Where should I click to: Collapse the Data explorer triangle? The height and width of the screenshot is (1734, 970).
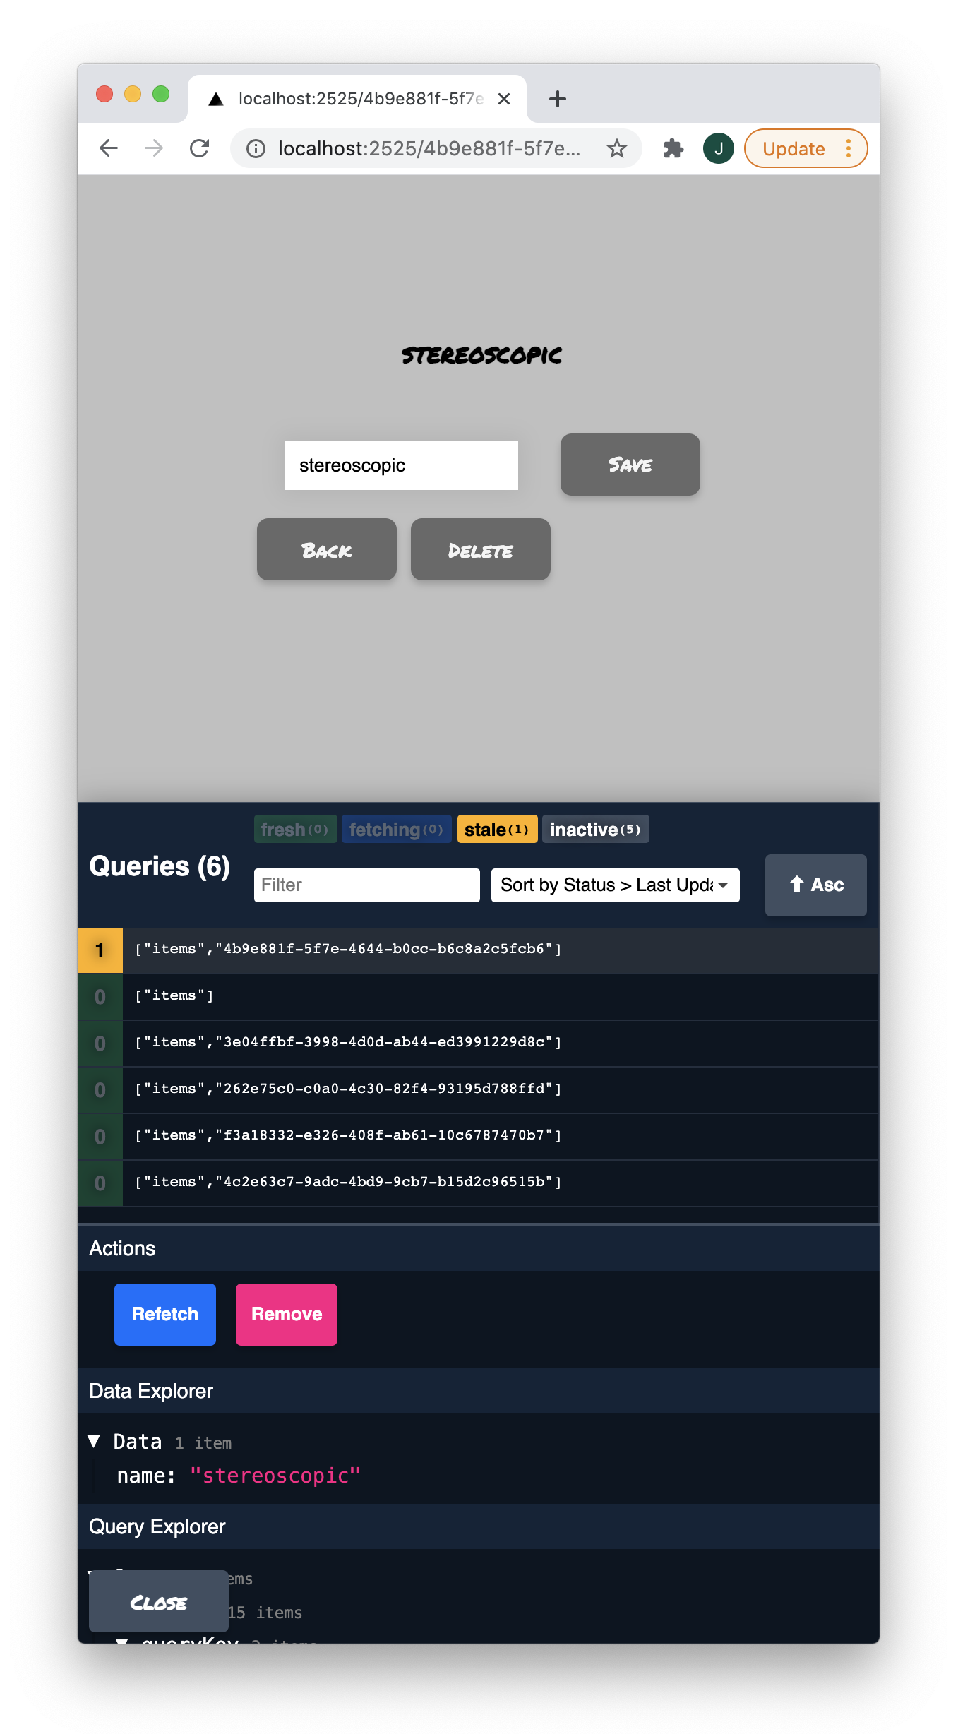coord(94,1441)
